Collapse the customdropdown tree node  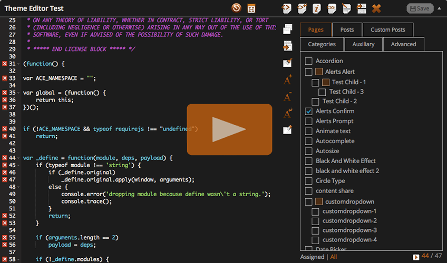click(319, 201)
